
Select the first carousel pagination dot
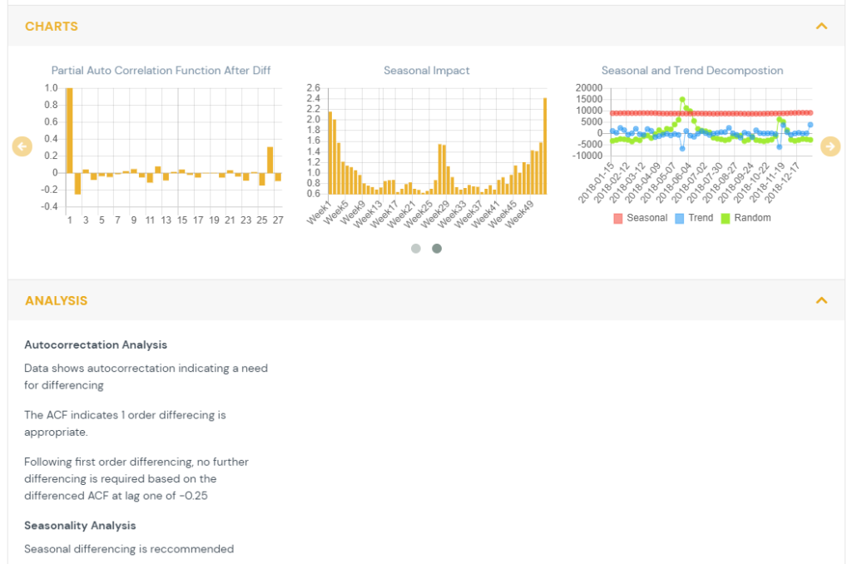click(x=416, y=248)
